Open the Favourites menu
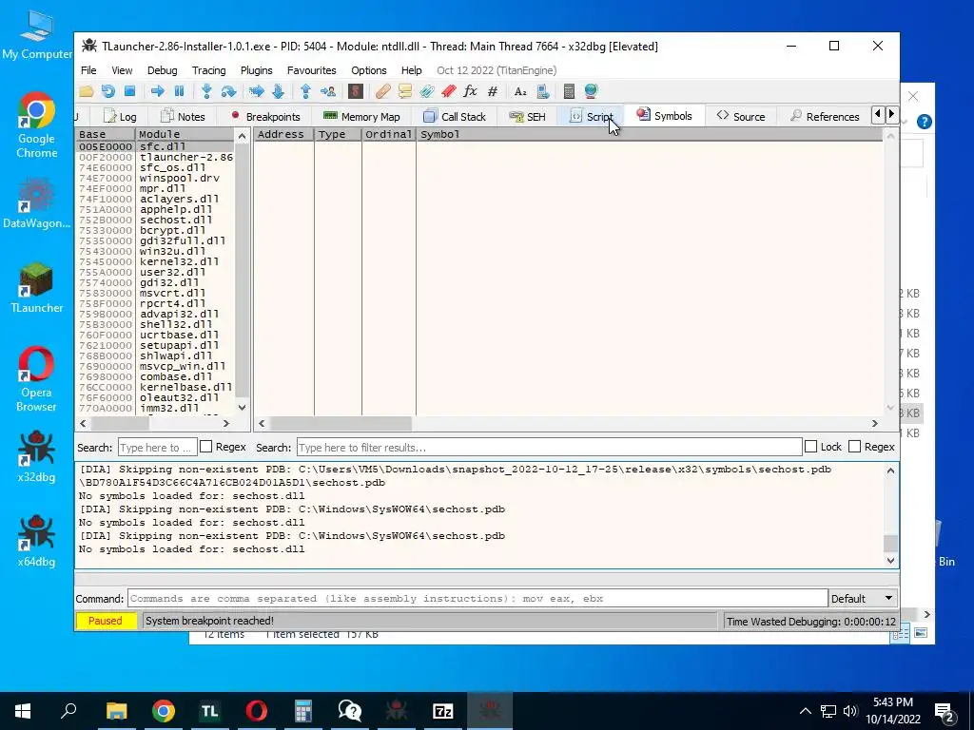This screenshot has height=730, width=974. click(311, 70)
